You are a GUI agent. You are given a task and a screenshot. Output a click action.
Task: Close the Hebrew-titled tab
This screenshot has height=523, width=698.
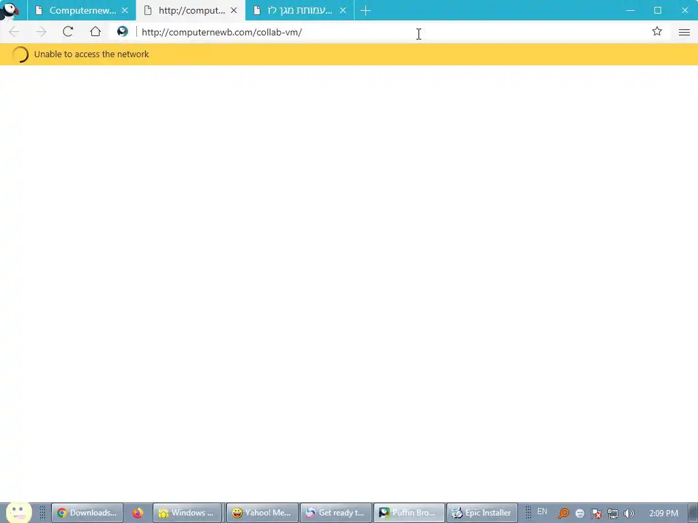pyautogui.click(x=343, y=10)
